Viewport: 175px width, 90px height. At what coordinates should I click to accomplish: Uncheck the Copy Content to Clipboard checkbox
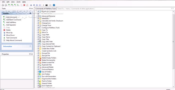click(x=38, y=46)
